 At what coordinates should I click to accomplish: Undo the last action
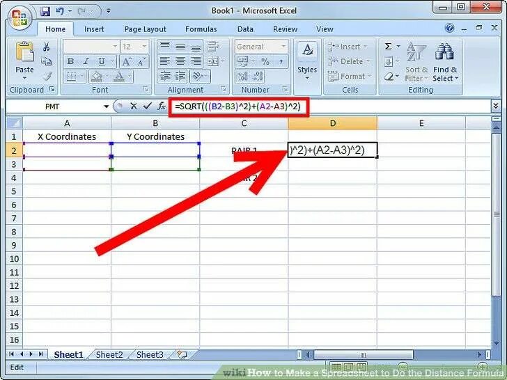[60, 11]
